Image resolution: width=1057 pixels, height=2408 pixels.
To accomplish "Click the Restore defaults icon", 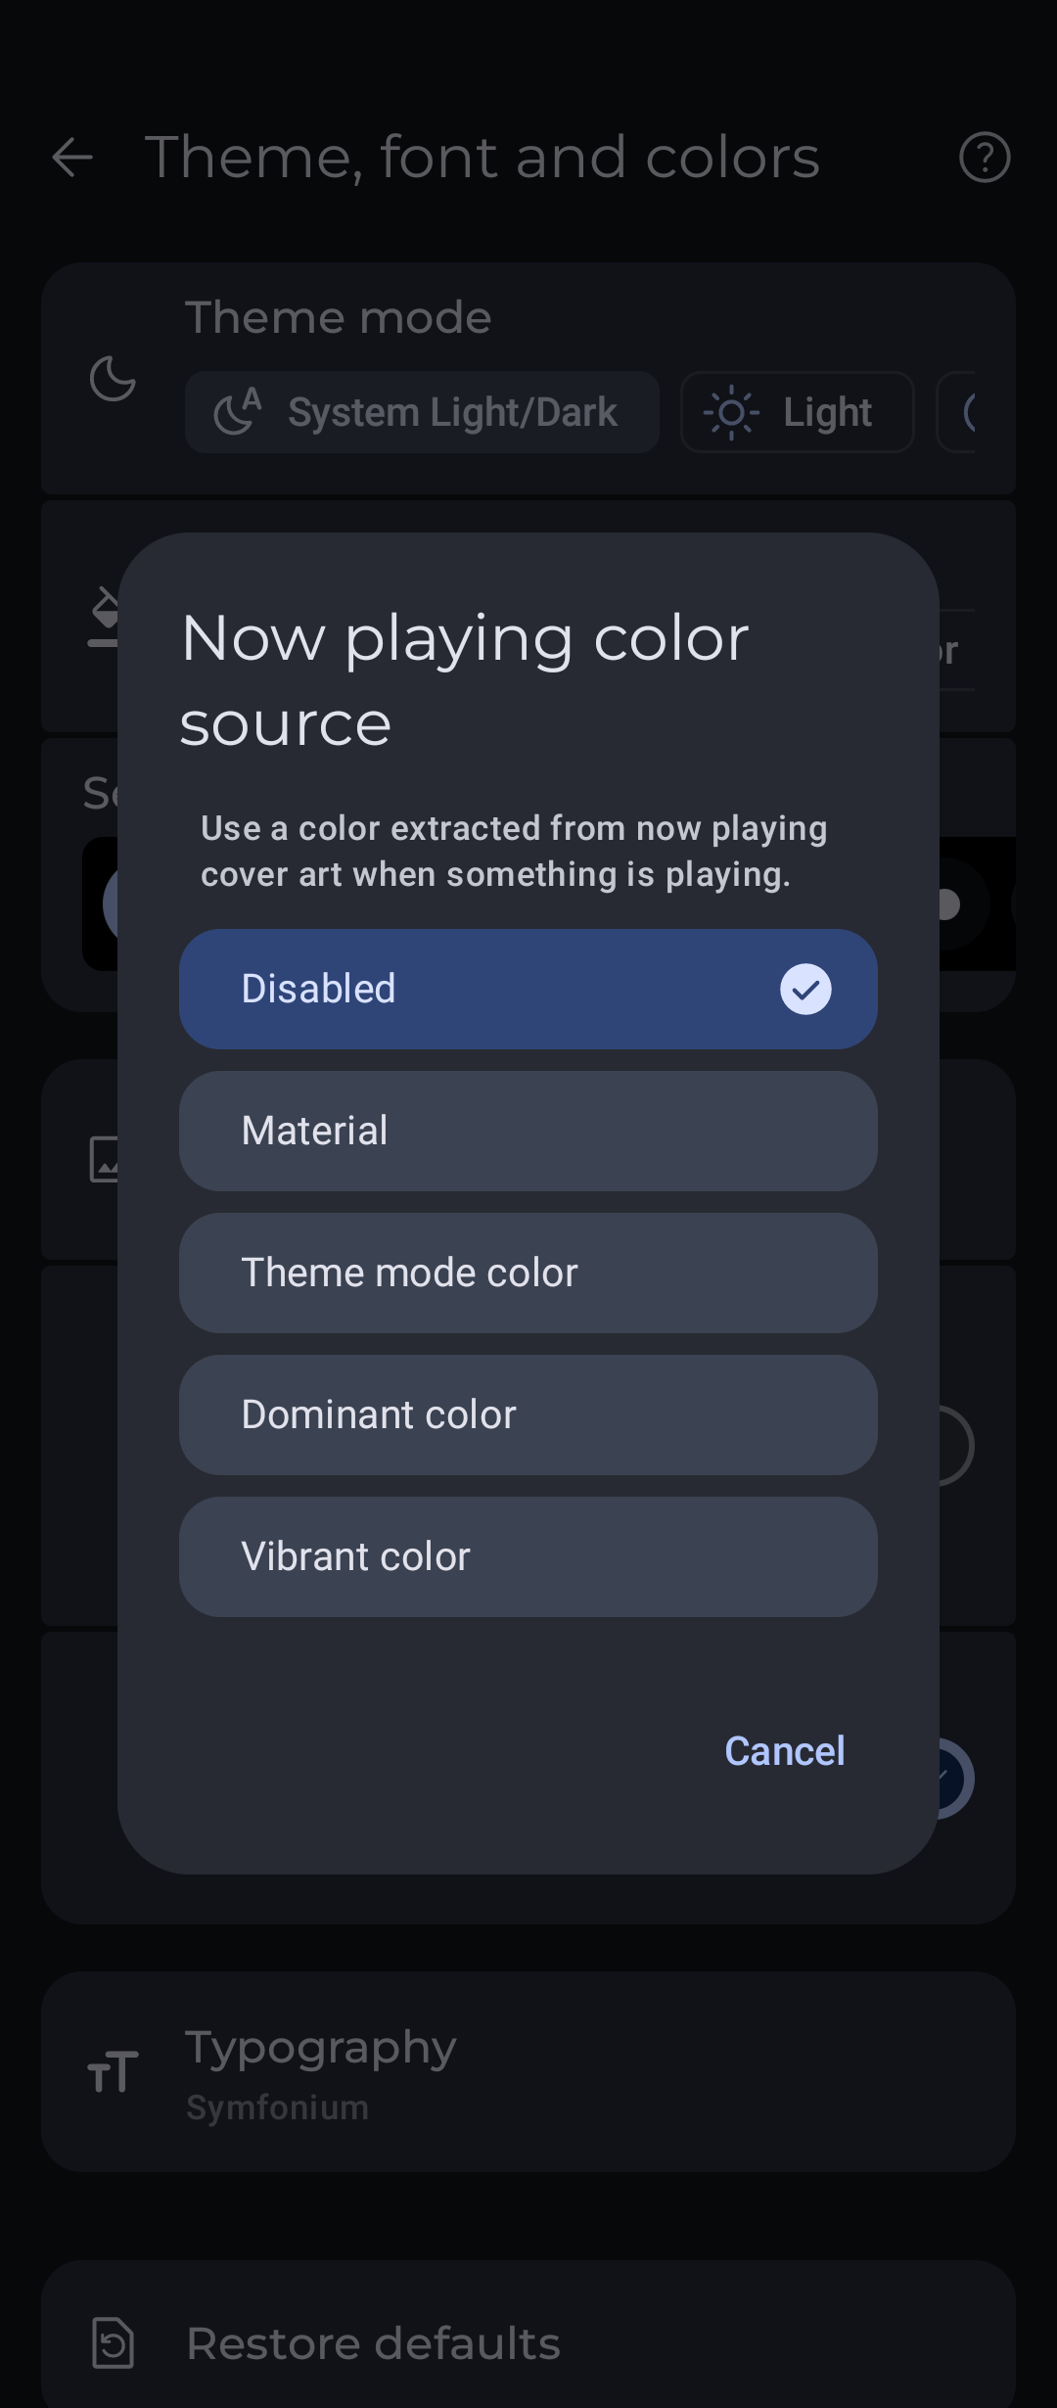I will 113,2342.
